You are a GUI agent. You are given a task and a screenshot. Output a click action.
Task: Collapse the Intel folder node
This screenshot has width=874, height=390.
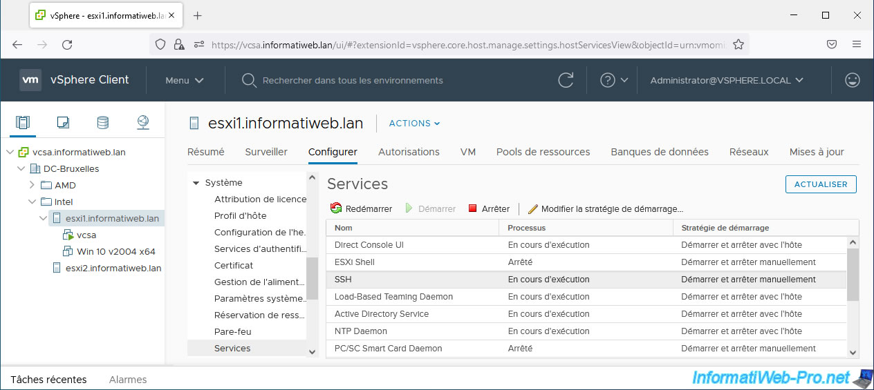[32, 202]
